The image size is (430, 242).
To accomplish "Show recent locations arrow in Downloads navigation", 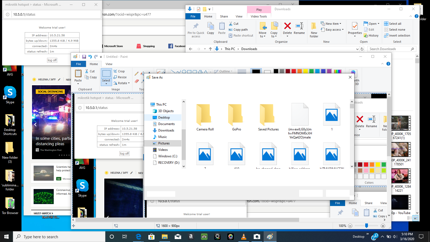I will point(205,49).
